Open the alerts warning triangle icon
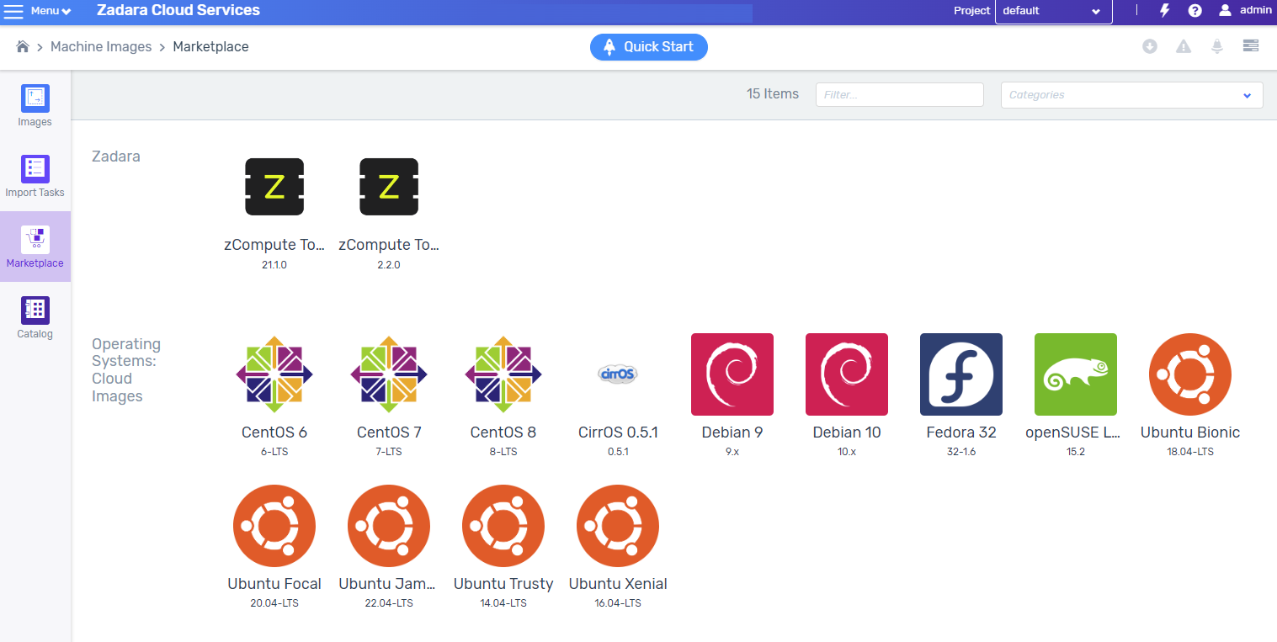 1184,46
